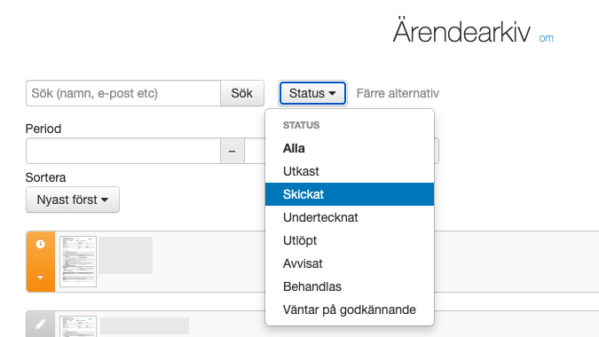The height and width of the screenshot is (337, 599).
Task: Click the orange clock status icon
Action: tap(40, 244)
